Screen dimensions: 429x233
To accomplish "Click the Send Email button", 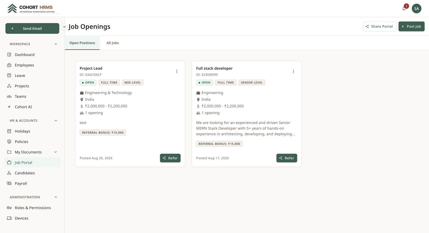I will 32,28.
